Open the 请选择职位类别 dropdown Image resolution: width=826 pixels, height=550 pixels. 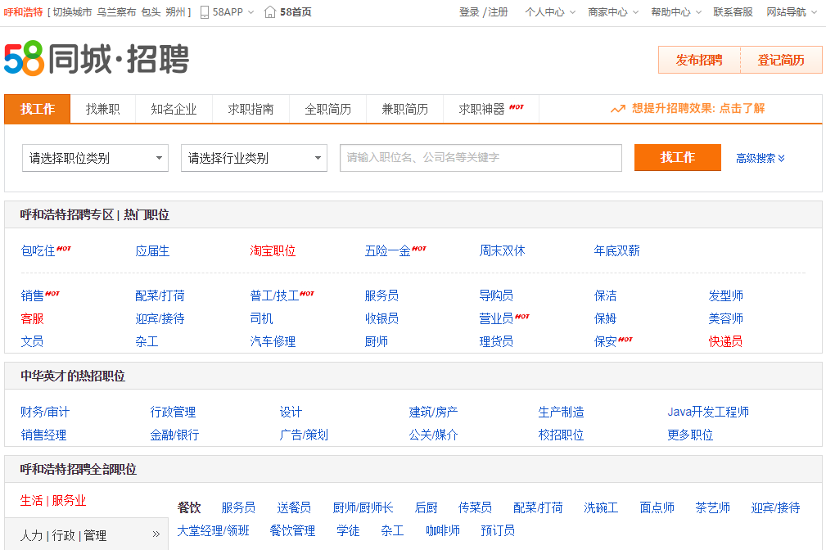[x=95, y=158]
